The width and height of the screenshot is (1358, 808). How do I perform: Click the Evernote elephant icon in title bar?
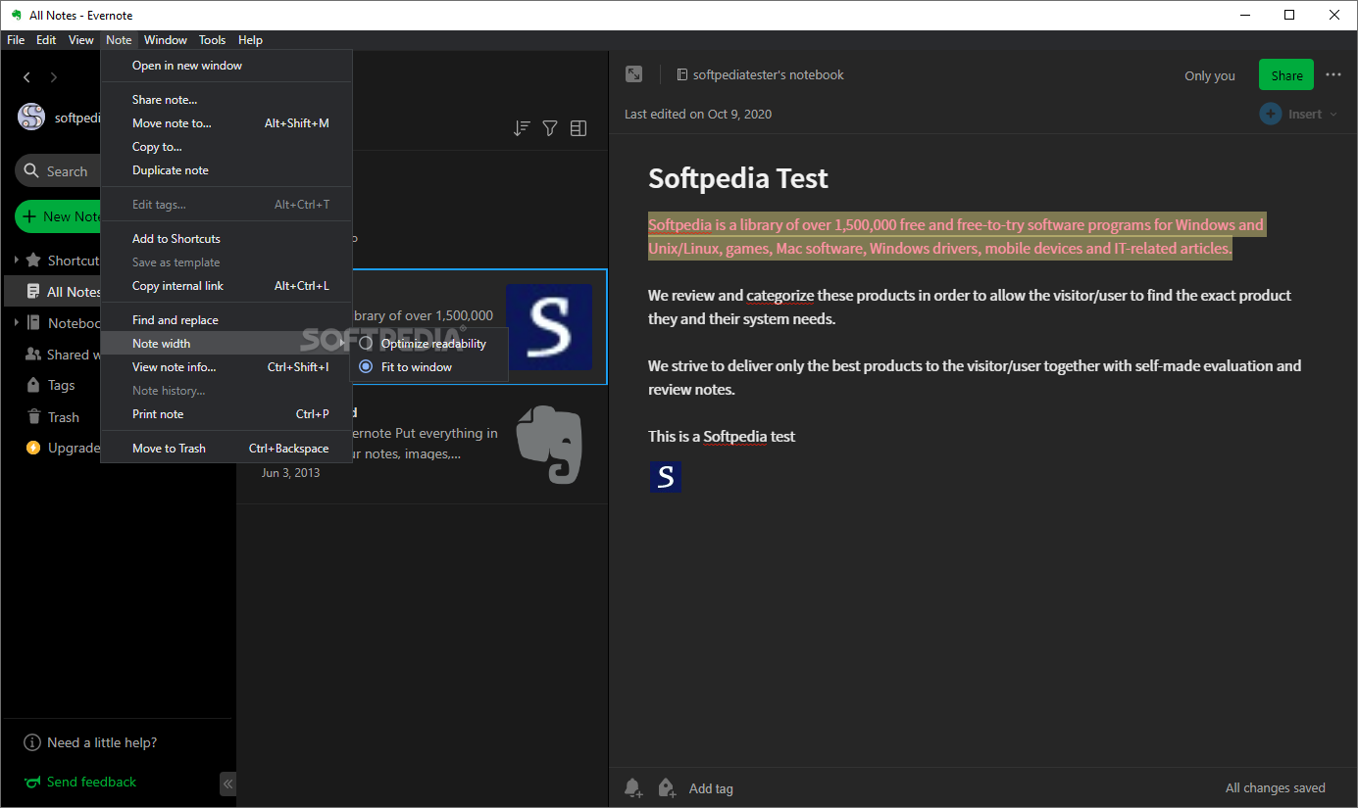16,15
